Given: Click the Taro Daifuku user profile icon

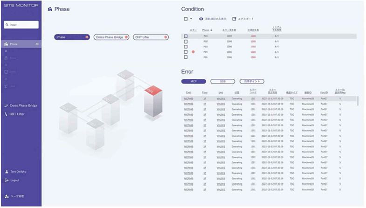Looking at the screenshot, I should [6, 172].
